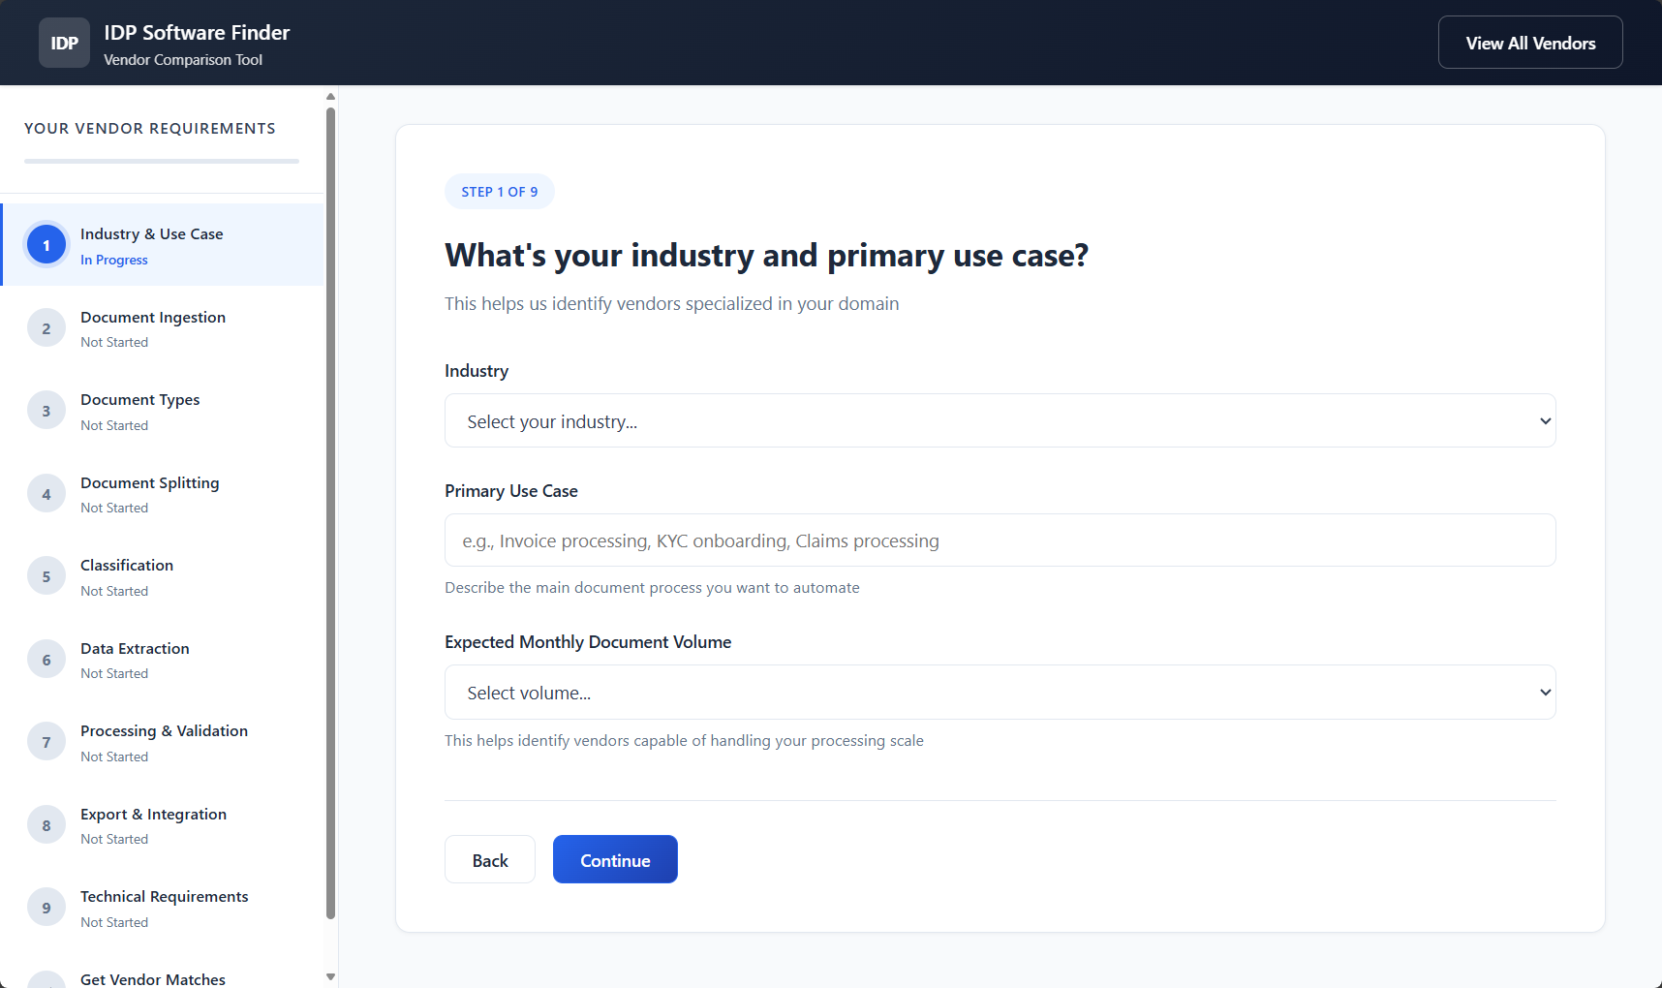
Task: Open the Get Vendor Matches step
Action: pos(152,977)
